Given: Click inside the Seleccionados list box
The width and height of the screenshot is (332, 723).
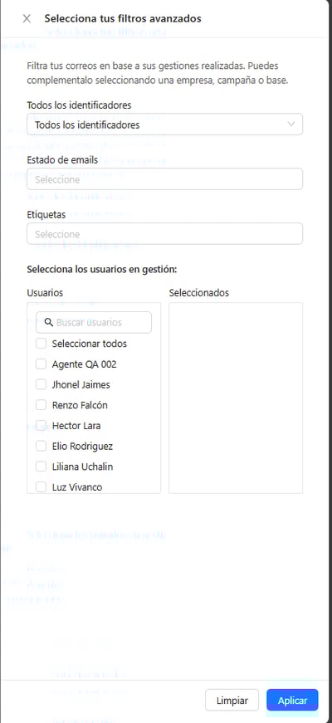Looking at the screenshot, I should pyautogui.click(x=236, y=398).
